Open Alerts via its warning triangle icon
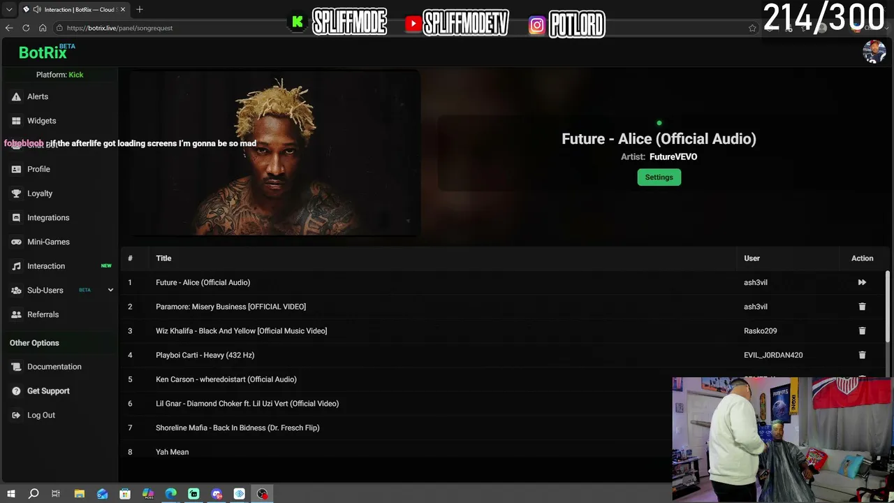The image size is (894, 503). [x=16, y=96]
